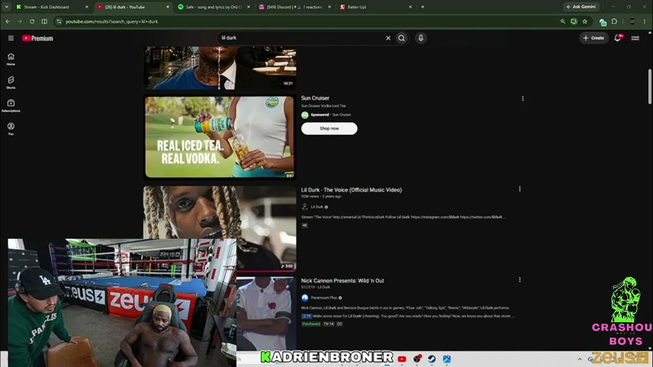Open the Photos app in the taskbar
Image resolution: width=653 pixels, height=367 pixels.
[446, 359]
